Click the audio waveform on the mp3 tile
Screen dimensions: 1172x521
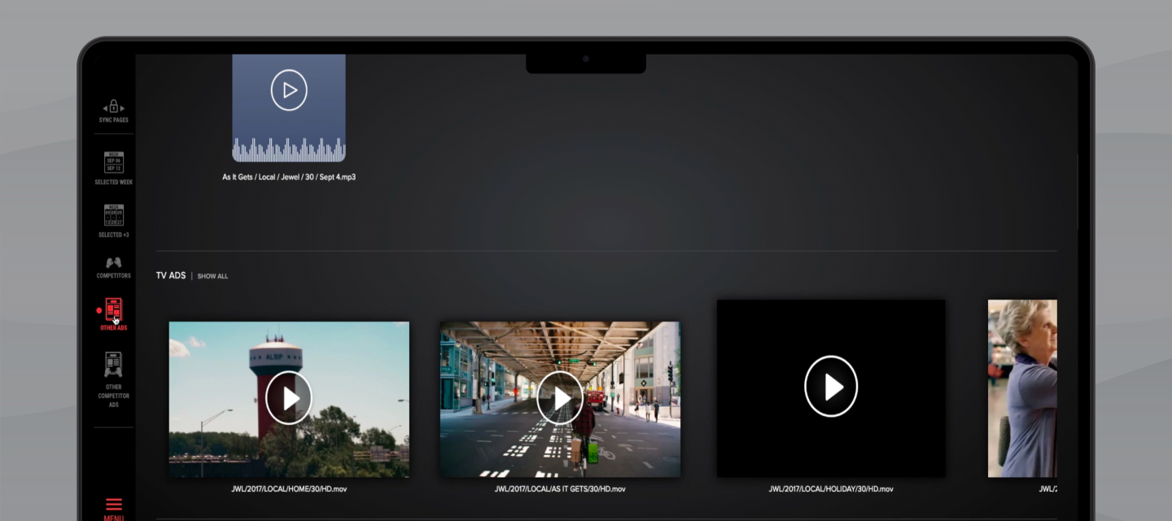pyautogui.click(x=289, y=150)
